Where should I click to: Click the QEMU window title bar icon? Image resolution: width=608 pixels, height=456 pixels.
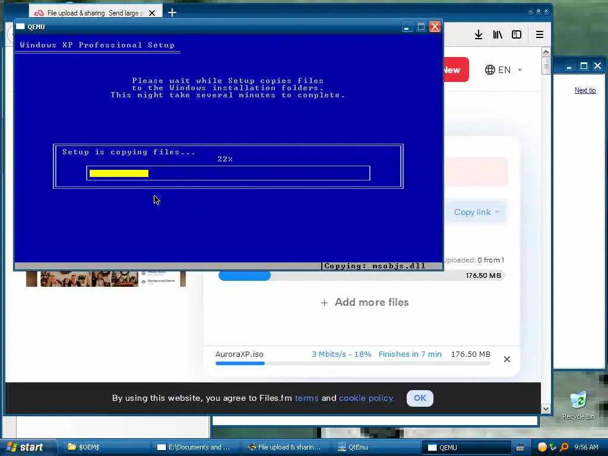click(x=20, y=27)
